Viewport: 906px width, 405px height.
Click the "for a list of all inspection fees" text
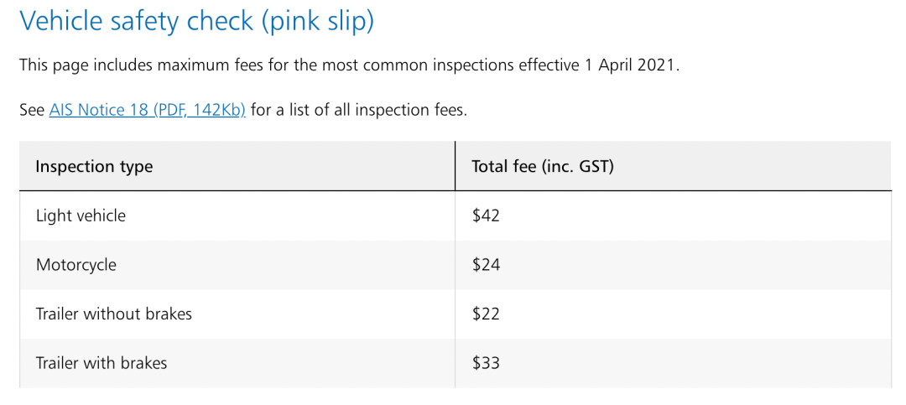358,110
